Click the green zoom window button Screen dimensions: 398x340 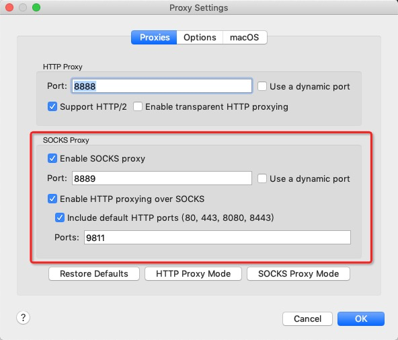point(36,7)
